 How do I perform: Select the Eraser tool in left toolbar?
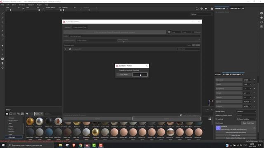click(2, 18)
